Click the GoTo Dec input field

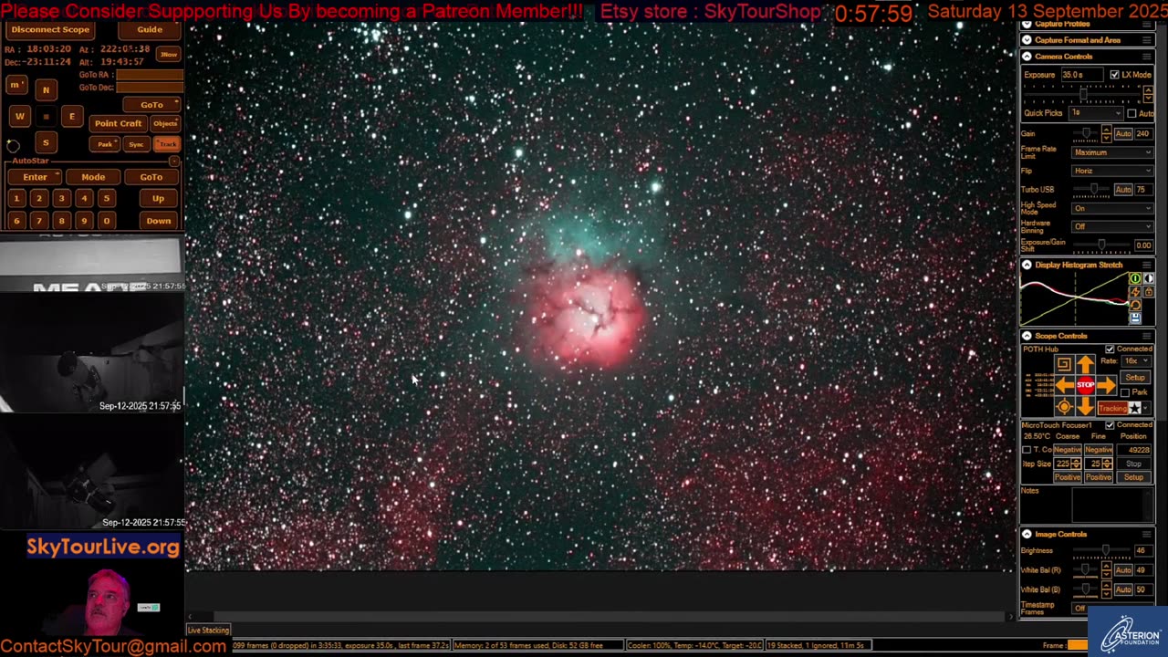[150, 88]
